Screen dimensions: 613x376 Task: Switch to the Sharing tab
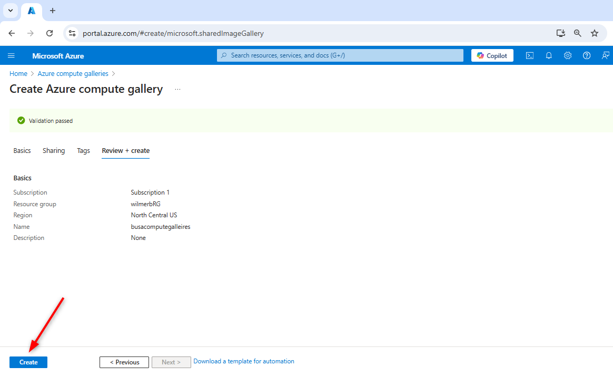click(x=54, y=151)
